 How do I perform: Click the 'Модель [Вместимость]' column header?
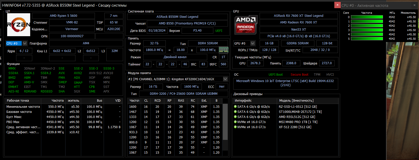pyautogui.click(x=308, y=101)
